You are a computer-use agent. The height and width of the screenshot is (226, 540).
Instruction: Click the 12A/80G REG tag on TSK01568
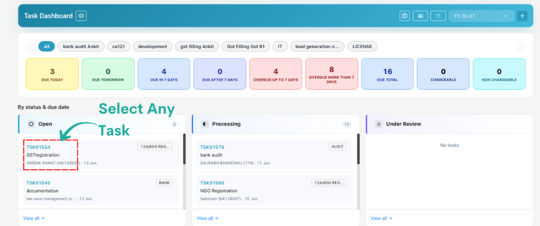(329, 183)
